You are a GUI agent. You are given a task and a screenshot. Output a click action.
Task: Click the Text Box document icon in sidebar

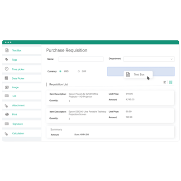coord(7,50)
